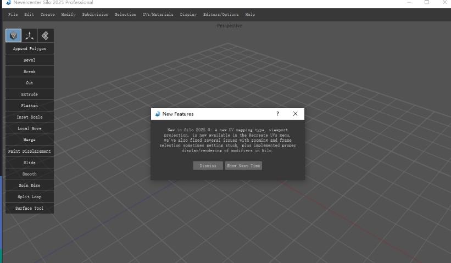The height and width of the screenshot is (263, 451).
Task: Switch to the axis manipulator icon tab
Action: pyautogui.click(x=29, y=36)
